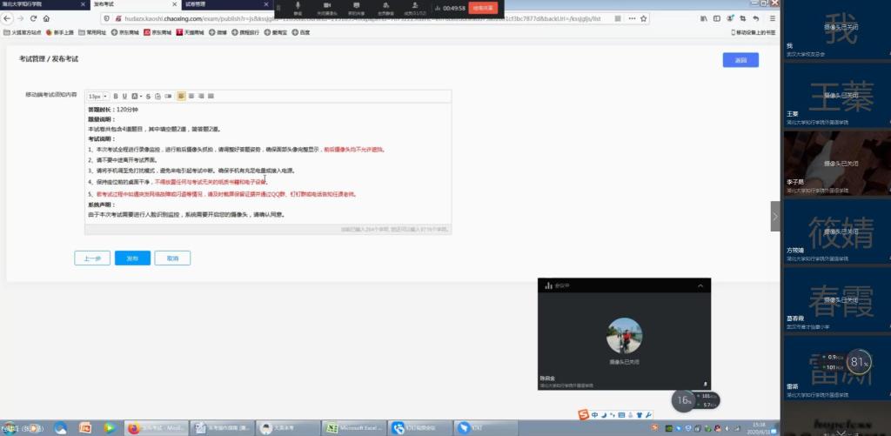Apply strikethrough formatting in editor

[147, 96]
